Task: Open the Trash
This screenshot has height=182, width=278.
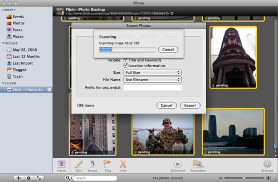Action: (x=15, y=76)
